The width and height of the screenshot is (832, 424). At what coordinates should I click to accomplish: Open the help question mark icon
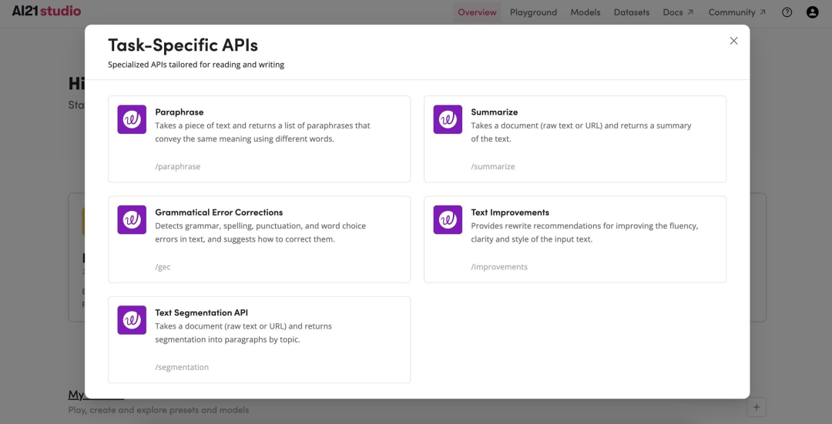pyautogui.click(x=787, y=12)
